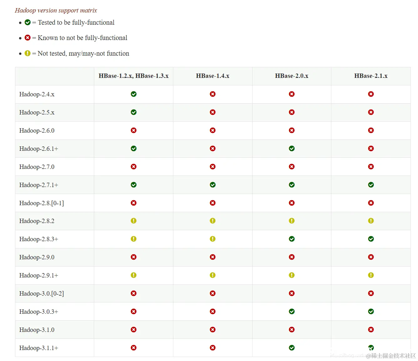Click check icon for Hadoop-2.7.1+ under HBase-2.1.x
The width and height of the screenshot is (418, 361).
(371, 185)
